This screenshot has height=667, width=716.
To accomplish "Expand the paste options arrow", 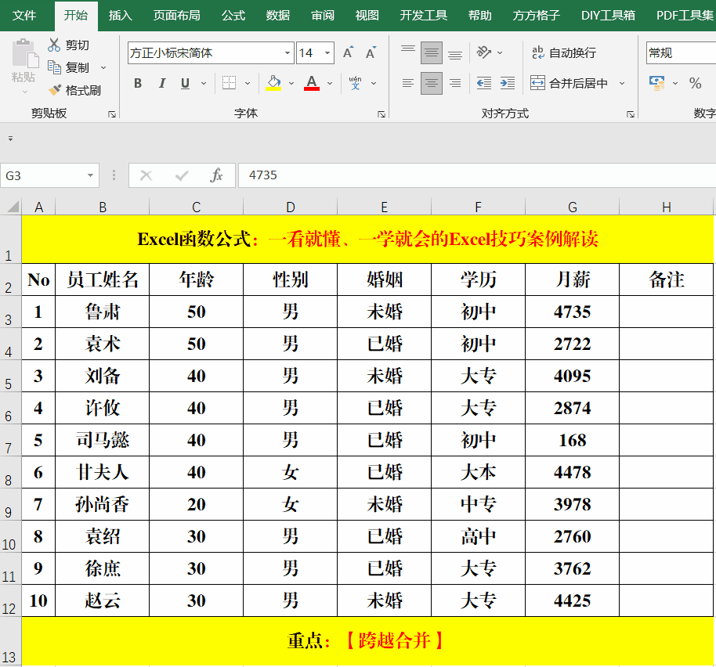I will coord(24,92).
